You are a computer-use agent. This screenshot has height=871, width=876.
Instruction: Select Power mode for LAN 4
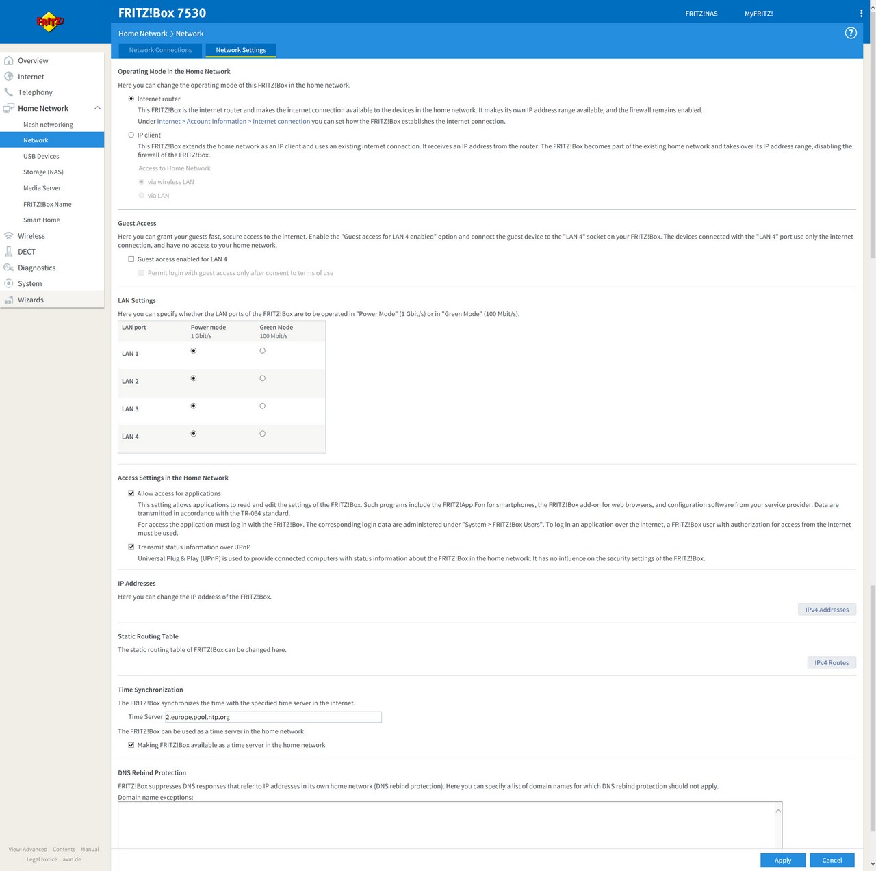tap(194, 434)
